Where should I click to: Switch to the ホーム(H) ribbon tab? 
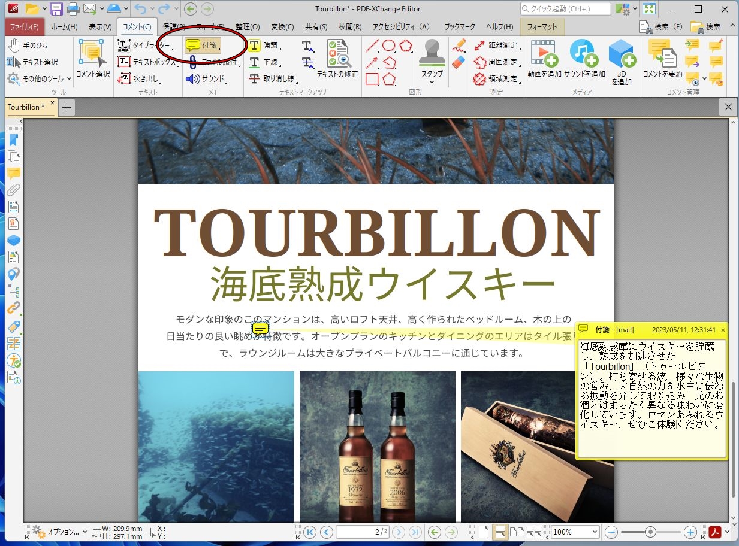(x=65, y=26)
